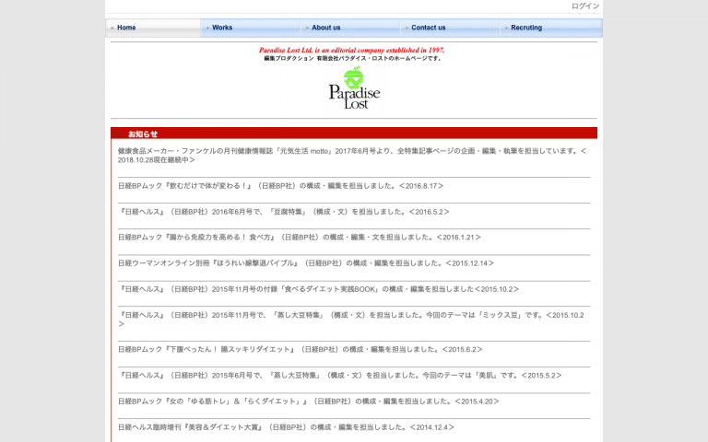Select the ミックス豆 蒸し大豆特集 news entry
Viewport: 708px width, 442px height.
click(x=352, y=320)
